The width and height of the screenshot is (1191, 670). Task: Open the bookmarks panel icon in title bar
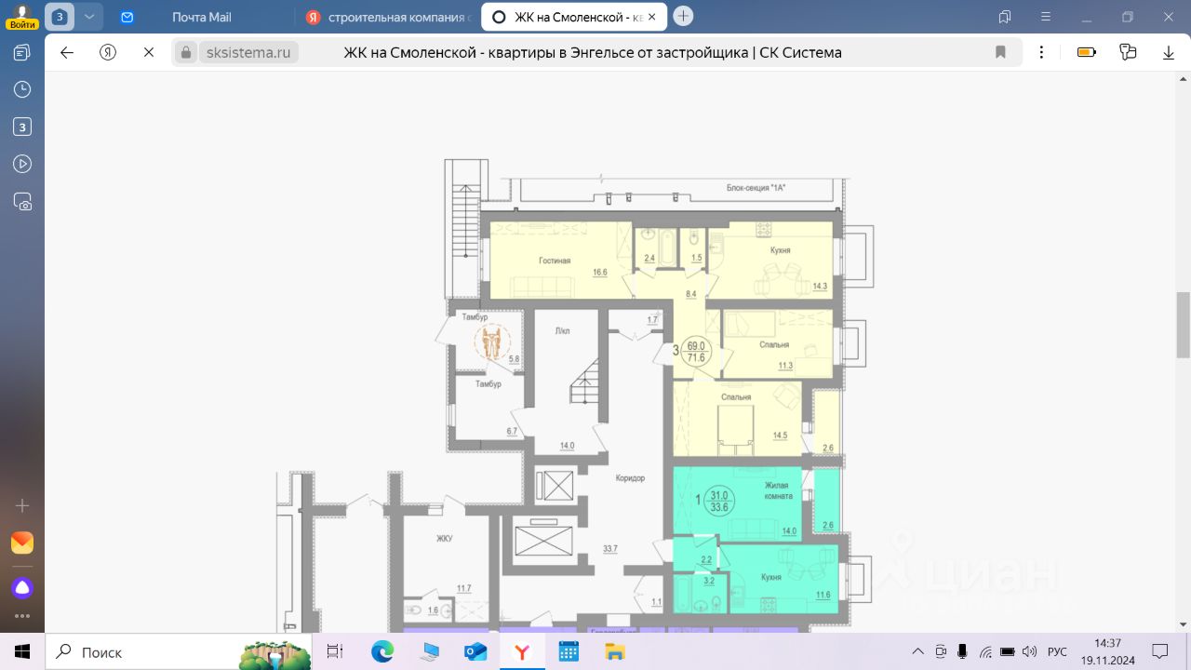pyautogui.click(x=1005, y=17)
